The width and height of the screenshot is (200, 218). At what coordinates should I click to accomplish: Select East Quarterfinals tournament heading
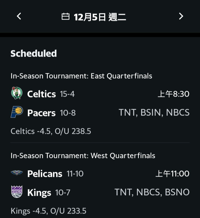pyautogui.click(x=81, y=76)
